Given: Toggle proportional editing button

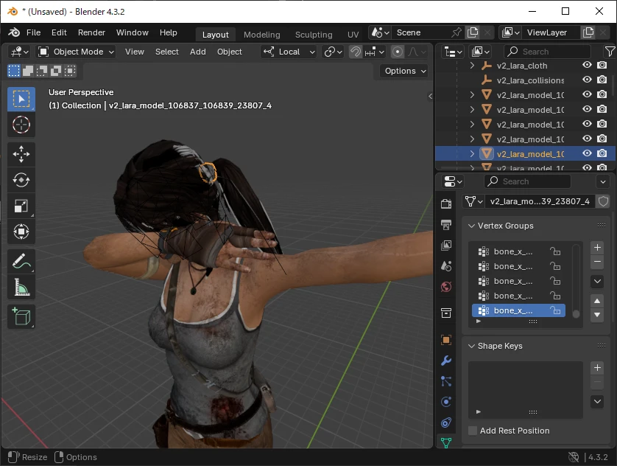Looking at the screenshot, I should (x=398, y=52).
